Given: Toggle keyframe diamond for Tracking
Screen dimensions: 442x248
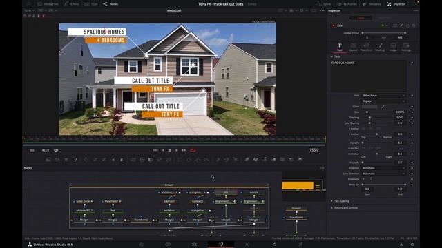Looking at the screenshot, I should (412, 118).
